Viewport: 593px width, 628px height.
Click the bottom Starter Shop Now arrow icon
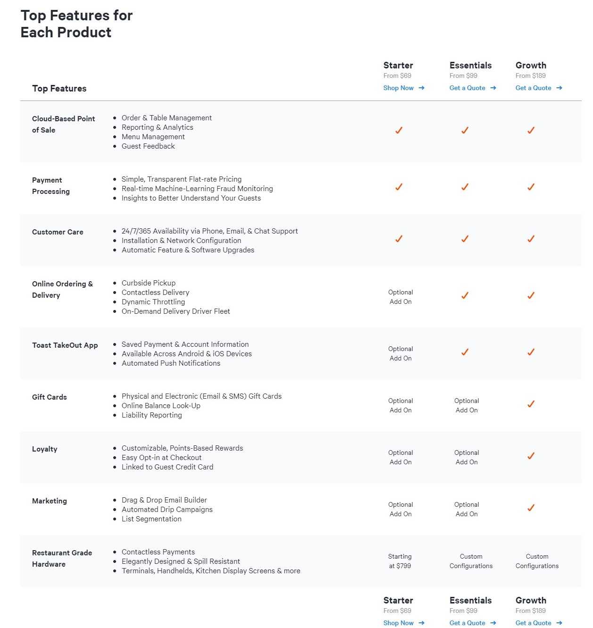tap(421, 623)
